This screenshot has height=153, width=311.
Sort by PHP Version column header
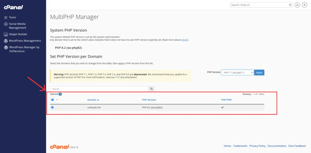(x=149, y=100)
